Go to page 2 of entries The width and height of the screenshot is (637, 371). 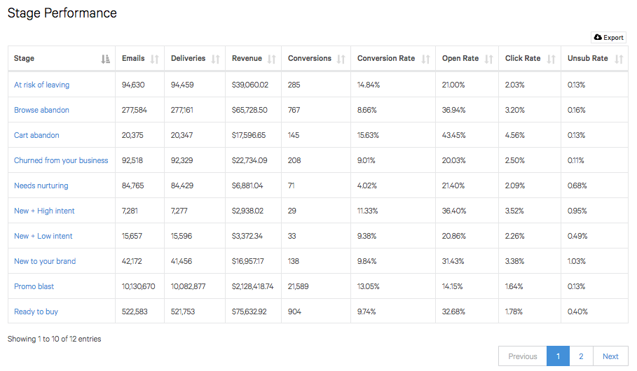581,356
